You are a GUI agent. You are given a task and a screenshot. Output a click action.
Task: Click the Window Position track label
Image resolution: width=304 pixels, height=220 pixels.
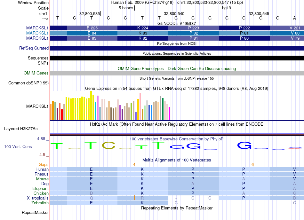click(x=33, y=3)
